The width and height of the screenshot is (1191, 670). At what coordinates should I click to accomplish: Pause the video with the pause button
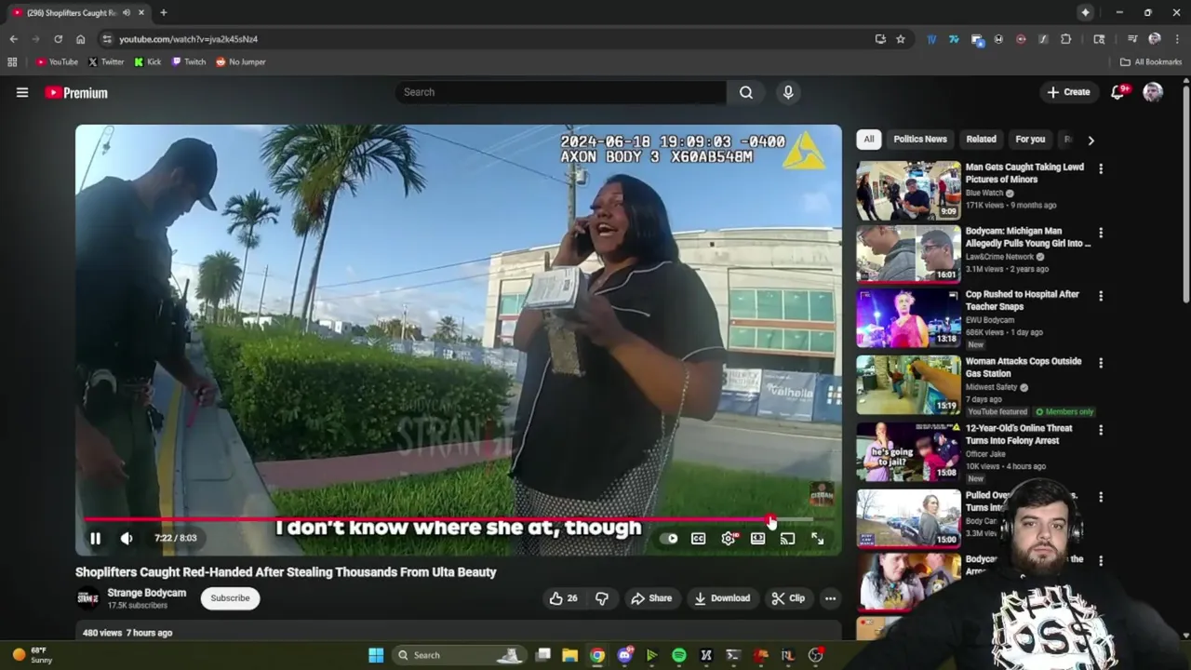tap(95, 538)
